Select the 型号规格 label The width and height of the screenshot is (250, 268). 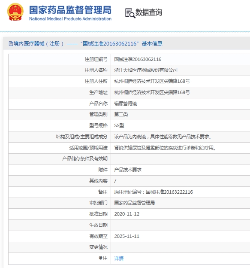pos(98,125)
